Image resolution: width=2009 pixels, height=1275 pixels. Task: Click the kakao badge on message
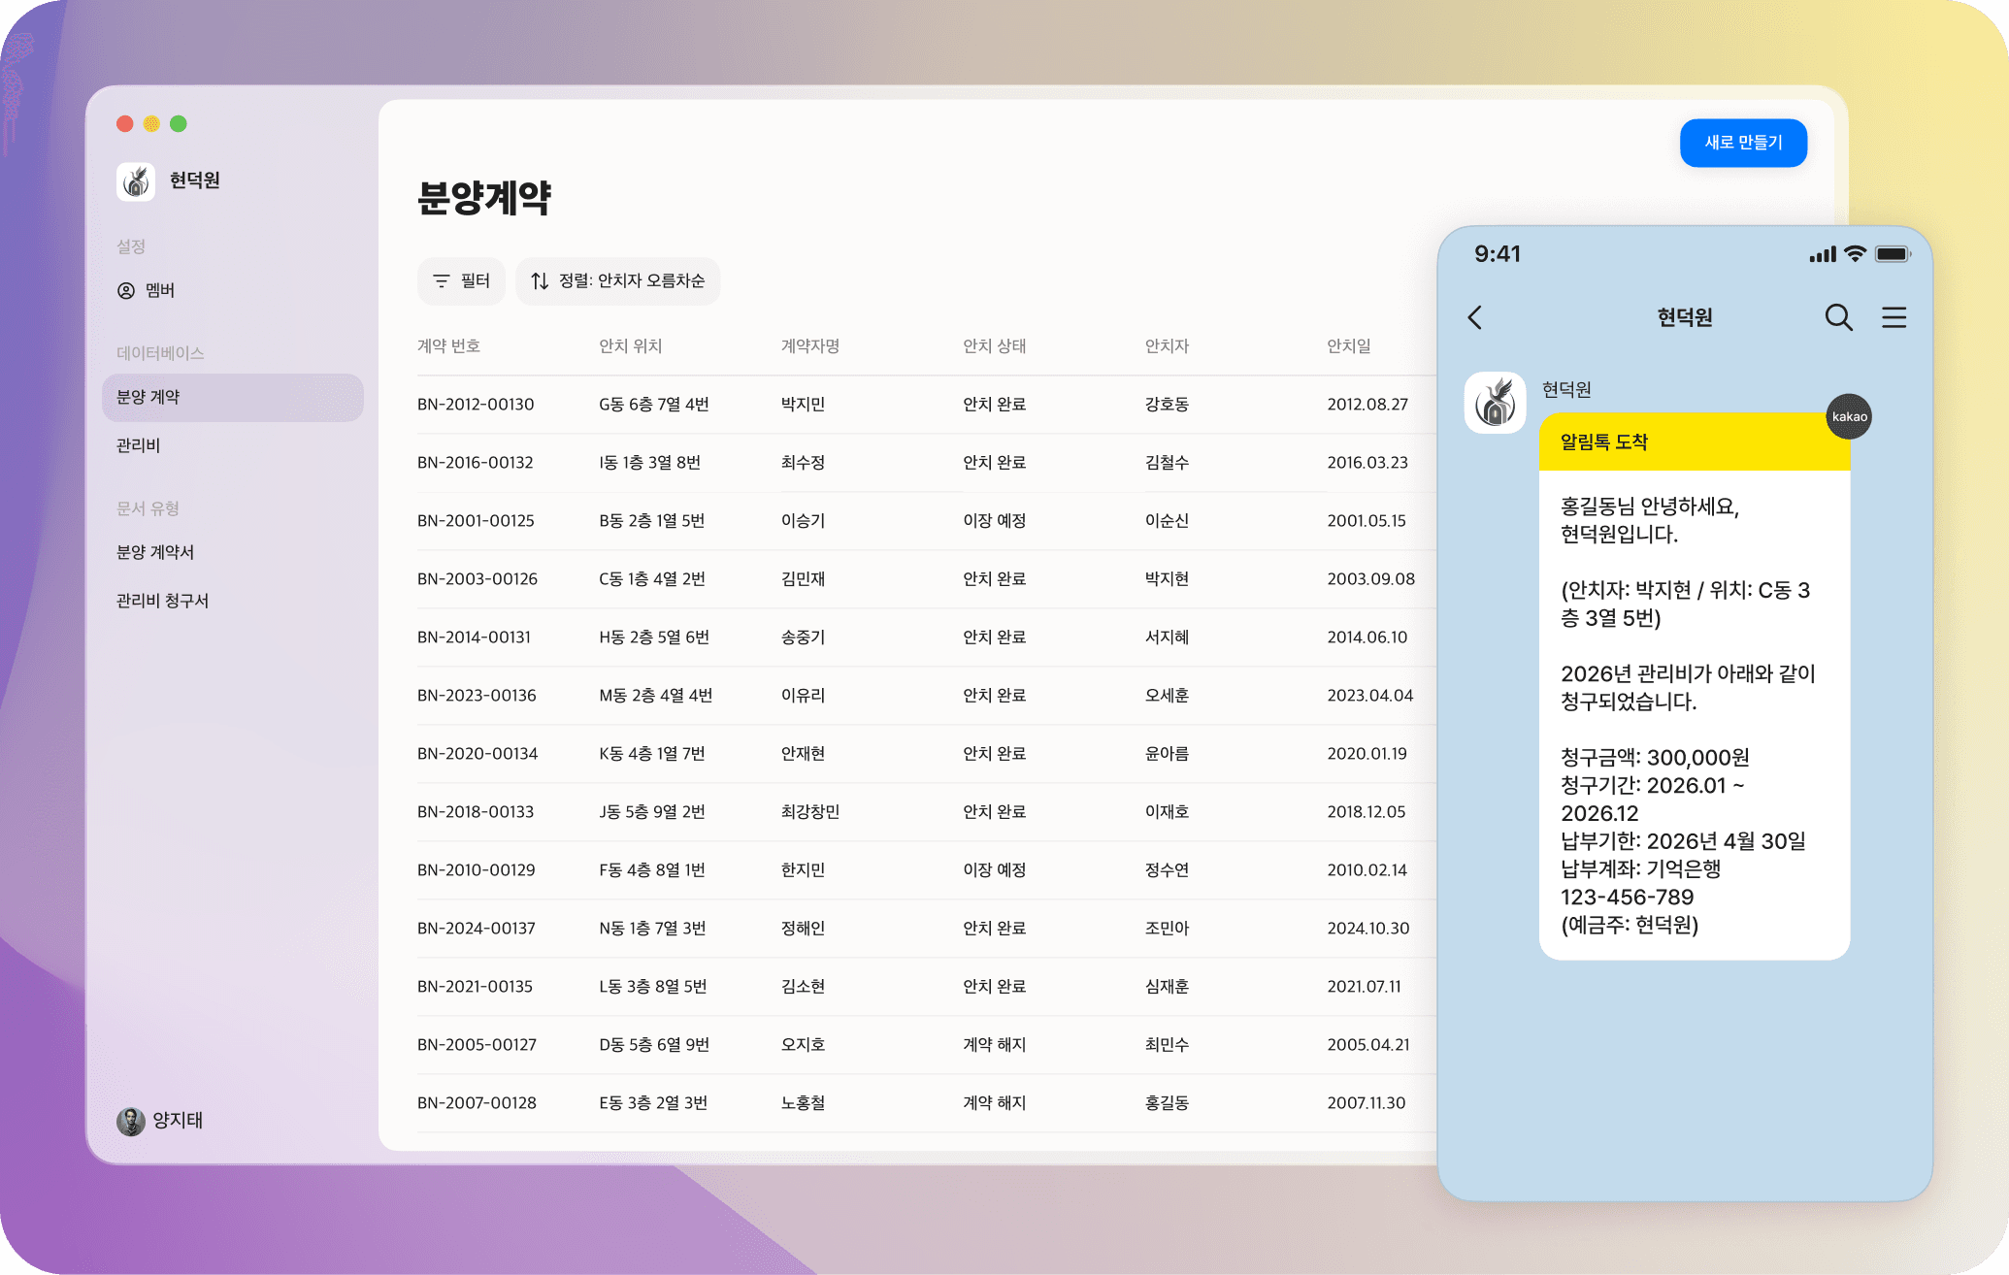coord(1849,417)
